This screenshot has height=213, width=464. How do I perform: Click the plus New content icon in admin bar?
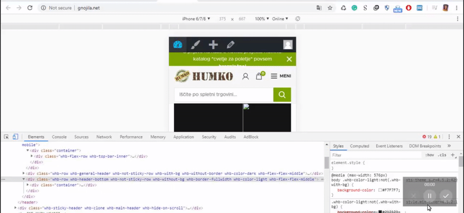(213, 44)
